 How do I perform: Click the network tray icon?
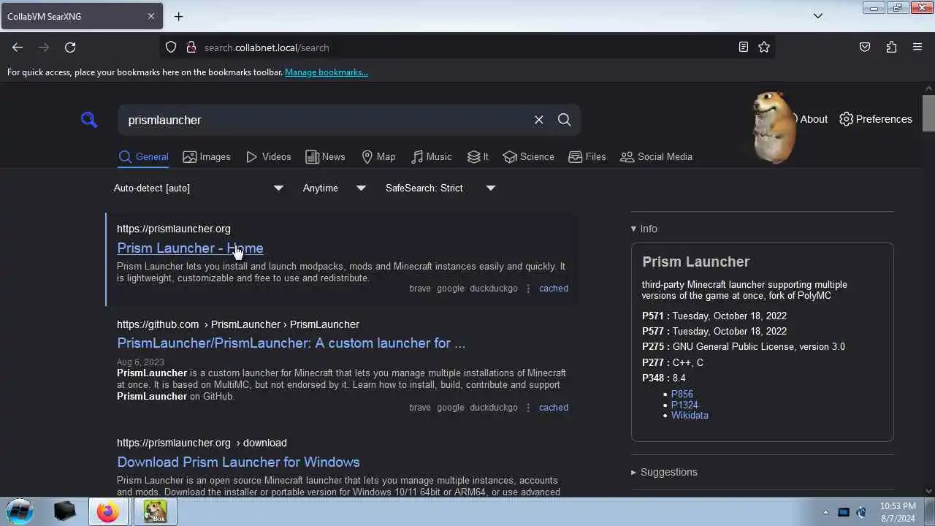coord(844,512)
